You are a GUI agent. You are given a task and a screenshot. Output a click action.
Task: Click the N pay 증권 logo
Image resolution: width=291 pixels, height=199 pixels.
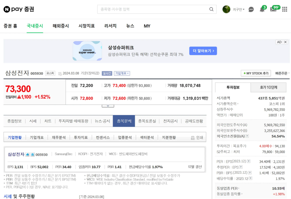click(19, 9)
